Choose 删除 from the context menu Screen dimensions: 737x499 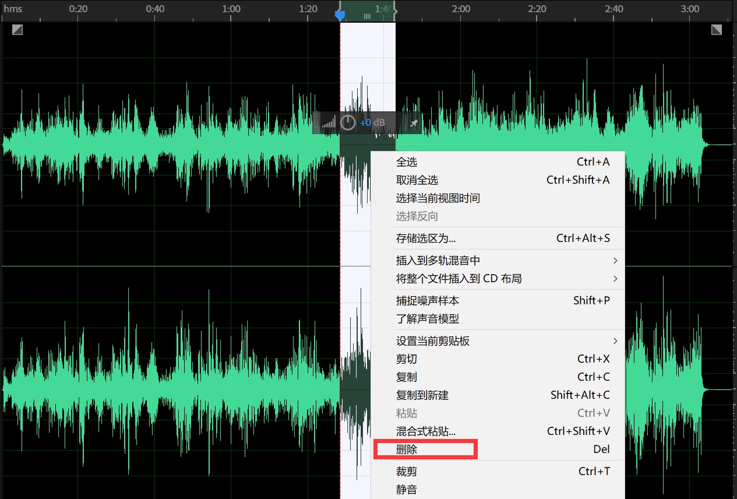(x=407, y=449)
